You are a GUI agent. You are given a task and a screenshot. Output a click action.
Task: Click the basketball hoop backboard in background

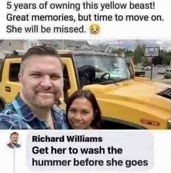pos(152,52)
